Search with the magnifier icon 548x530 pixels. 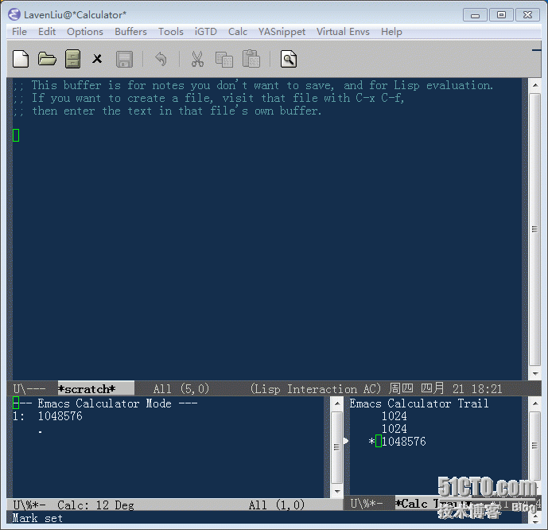point(289,59)
